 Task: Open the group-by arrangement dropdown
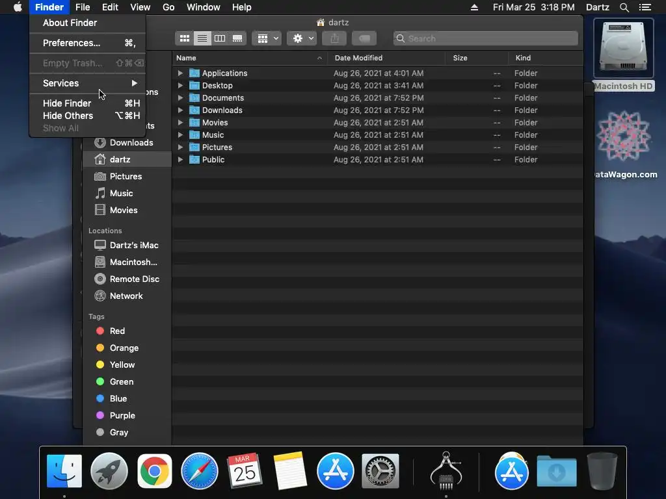click(267, 38)
